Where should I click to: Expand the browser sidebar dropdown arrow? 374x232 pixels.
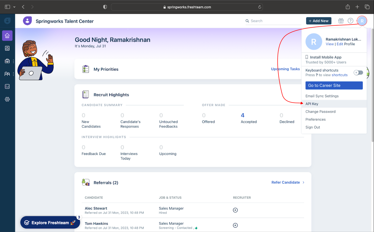(14, 7)
